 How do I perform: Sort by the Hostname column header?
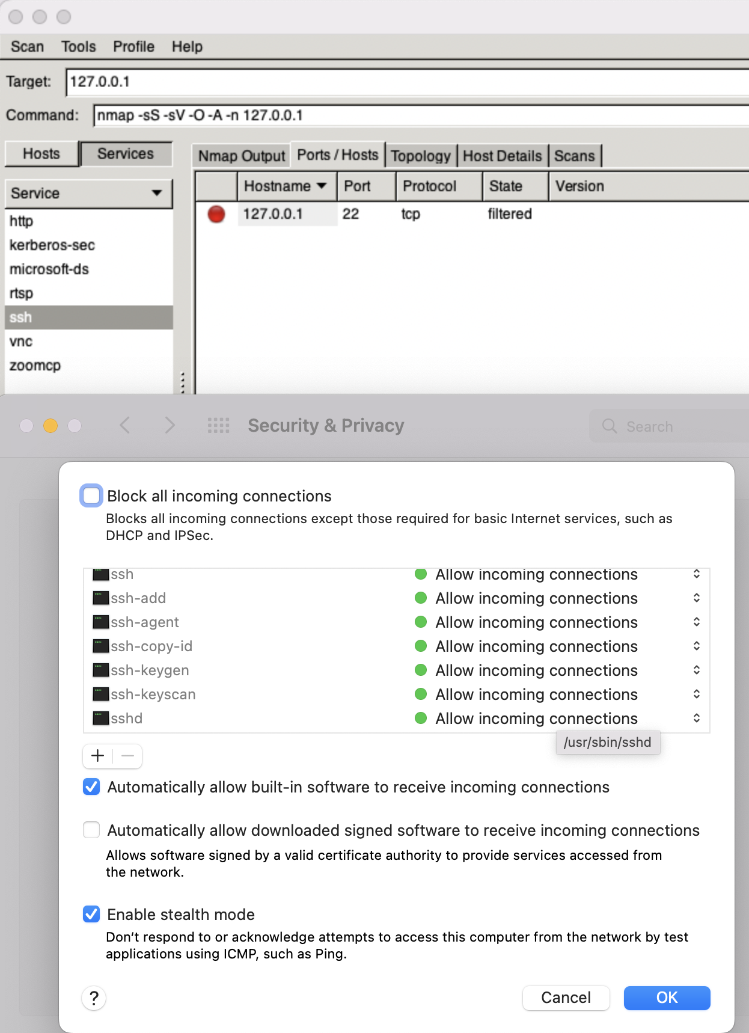click(287, 186)
